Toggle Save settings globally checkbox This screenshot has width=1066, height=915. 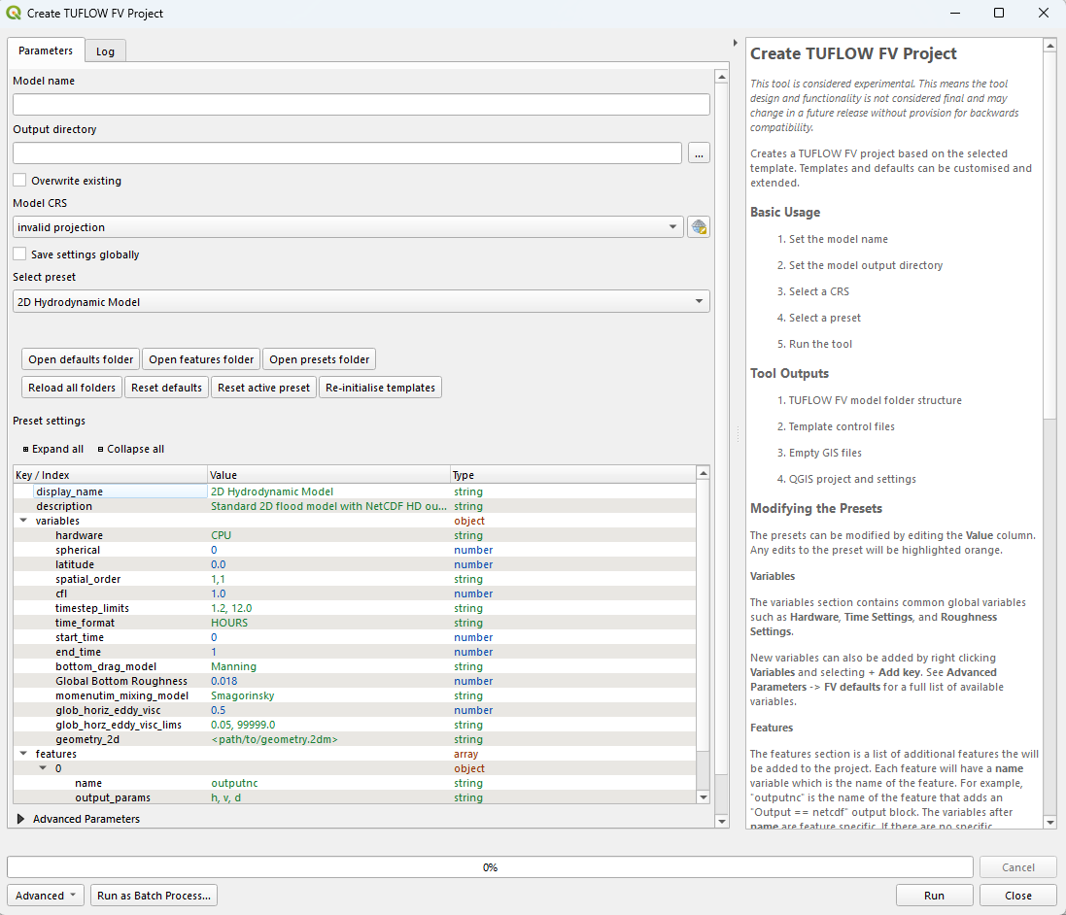point(19,254)
